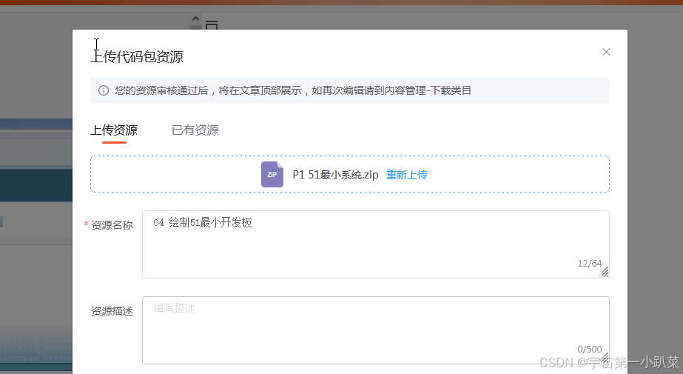
Task: Click the 12/64 character counter
Action: pos(589,264)
